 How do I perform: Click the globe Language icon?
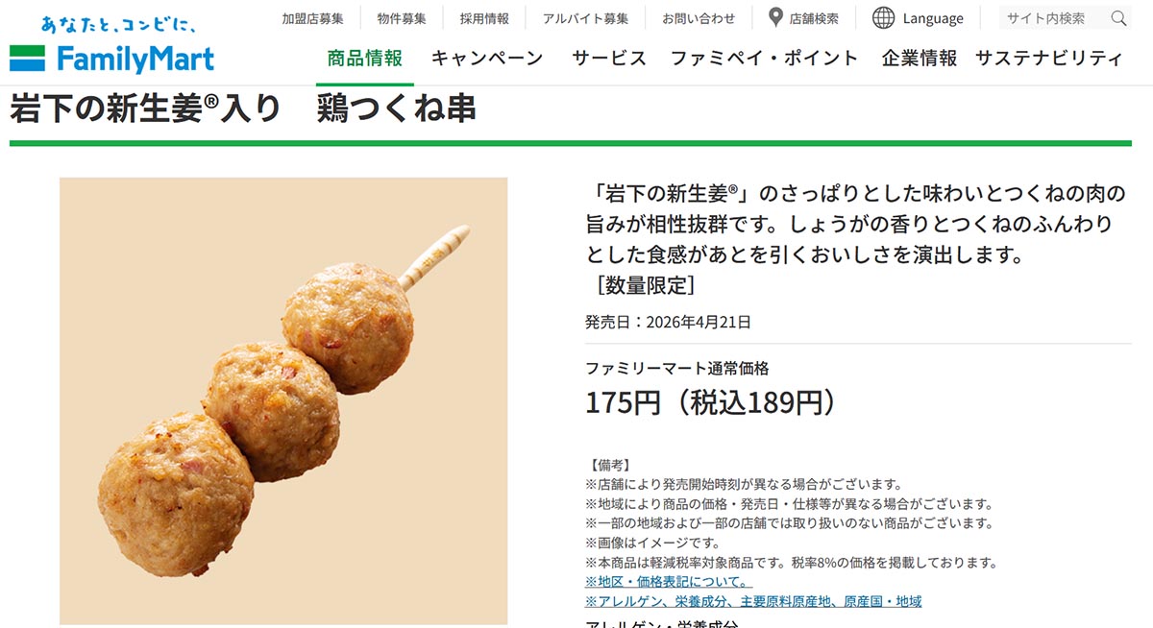tap(883, 17)
